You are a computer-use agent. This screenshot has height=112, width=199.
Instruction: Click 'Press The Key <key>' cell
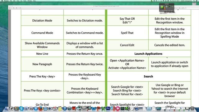[x=42, y=77]
